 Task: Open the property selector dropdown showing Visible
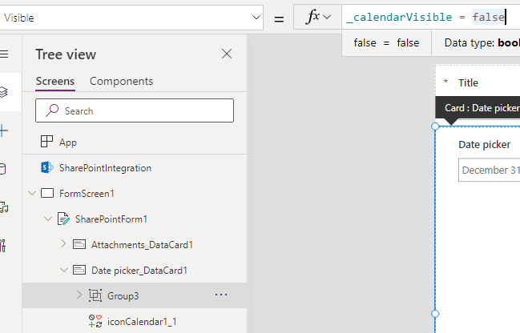click(131, 18)
